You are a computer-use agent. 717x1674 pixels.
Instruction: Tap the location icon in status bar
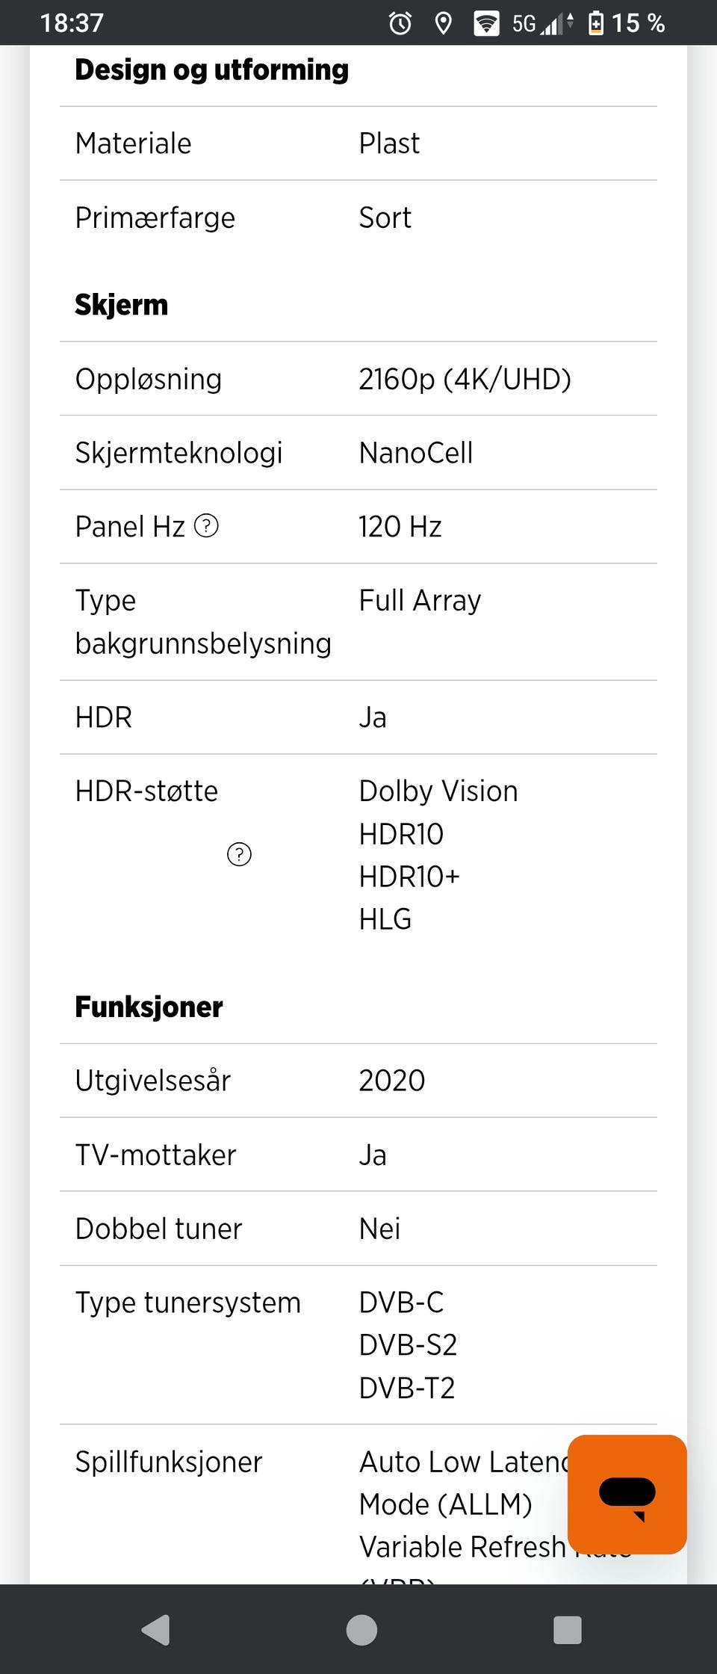point(443,24)
